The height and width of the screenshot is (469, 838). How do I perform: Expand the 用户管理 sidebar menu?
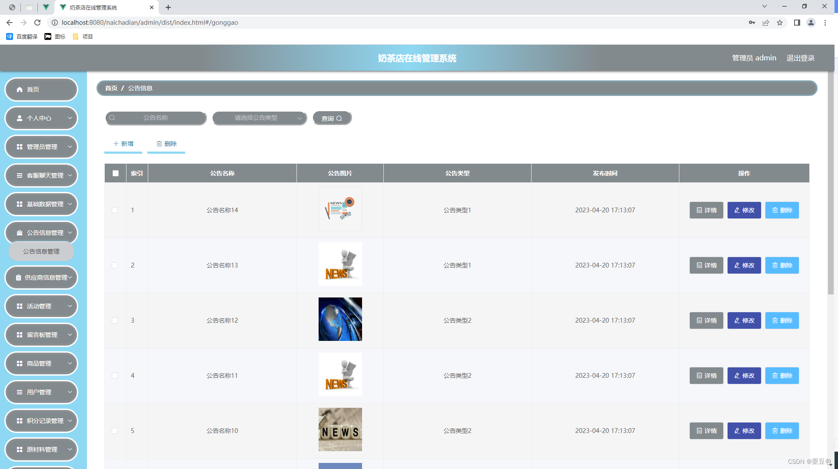(x=41, y=392)
